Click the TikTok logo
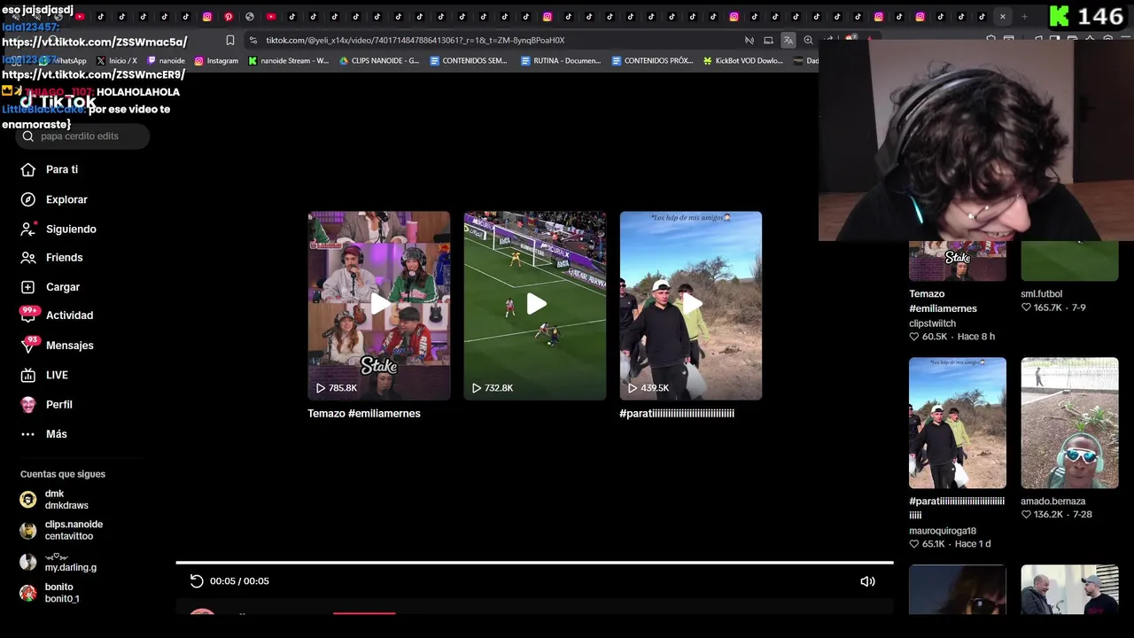 [58, 102]
